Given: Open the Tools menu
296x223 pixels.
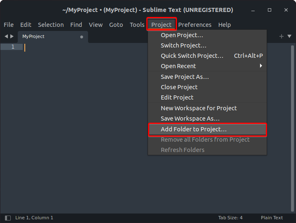Looking at the screenshot, I should click(137, 25).
